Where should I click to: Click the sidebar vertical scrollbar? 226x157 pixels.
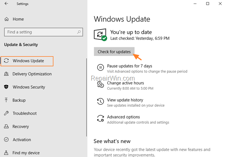point(86,97)
